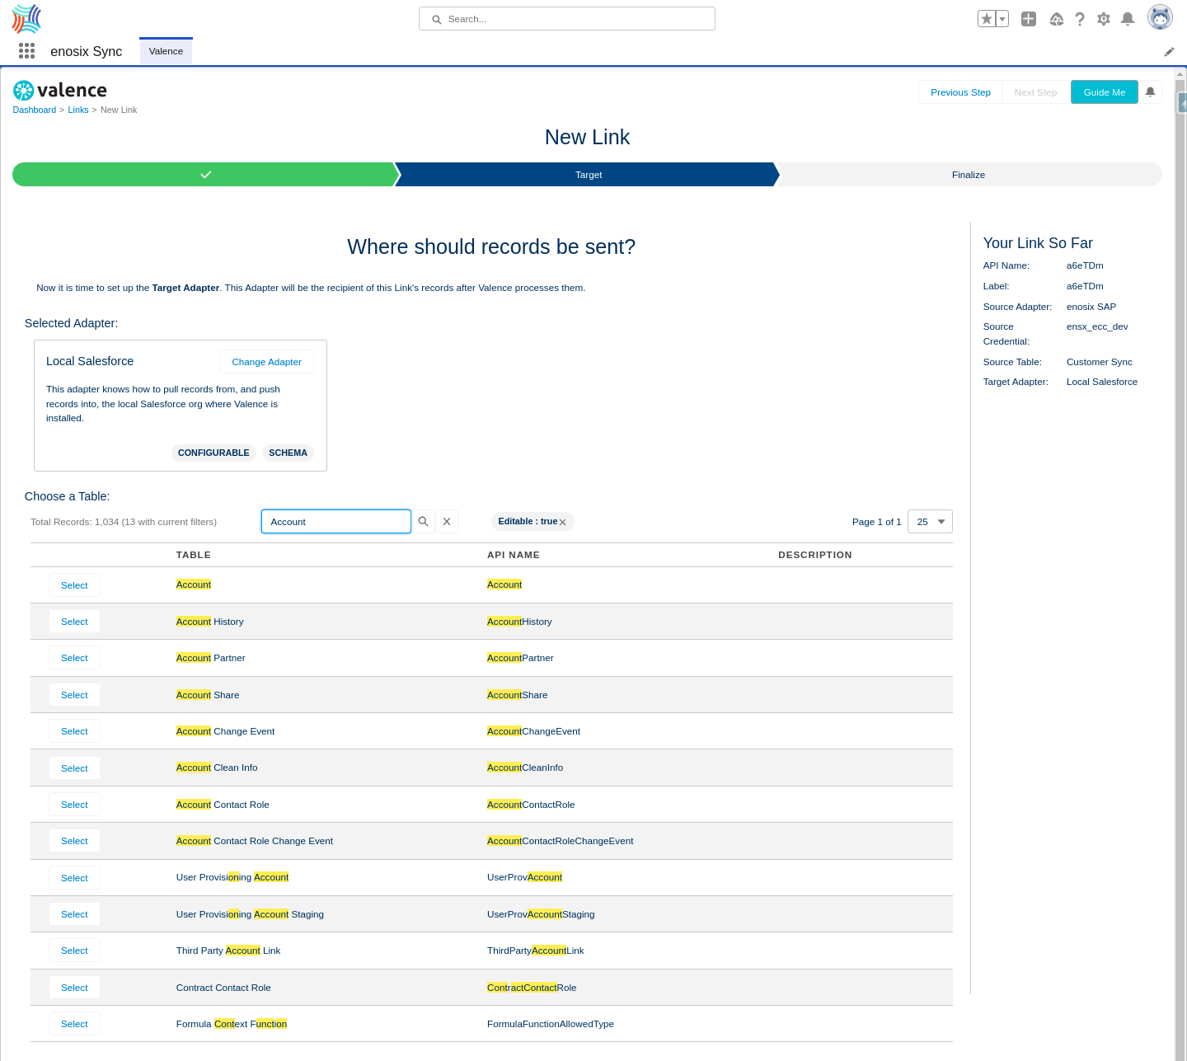Image resolution: width=1187 pixels, height=1061 pixels.
Task: Click the ensx_ecc_dev credential value
Action: [x=1097, y=326]
